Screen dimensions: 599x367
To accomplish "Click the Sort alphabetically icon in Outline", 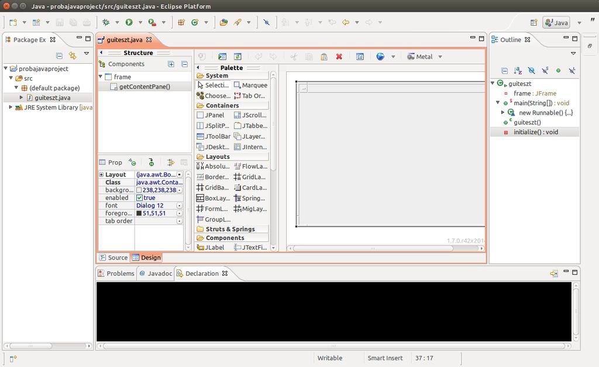I will coord(518,71).
